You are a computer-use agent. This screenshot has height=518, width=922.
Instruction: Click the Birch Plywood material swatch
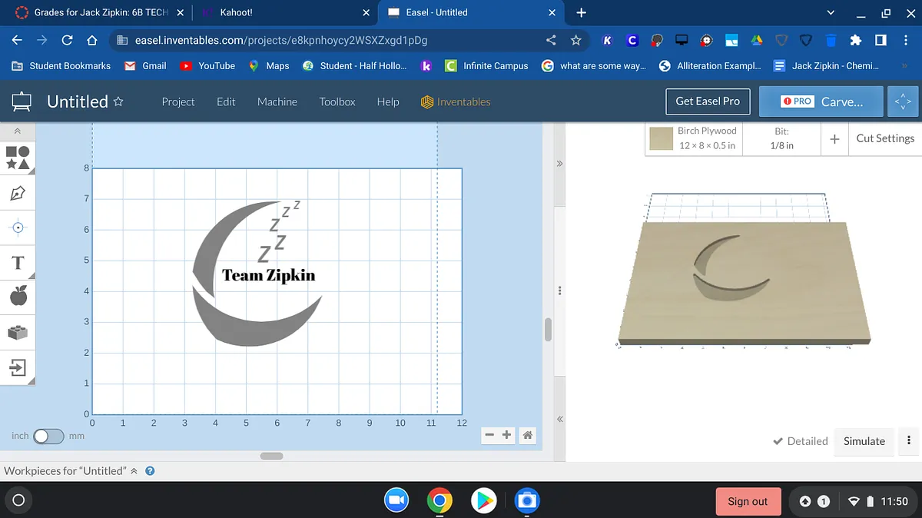[662, 138]
